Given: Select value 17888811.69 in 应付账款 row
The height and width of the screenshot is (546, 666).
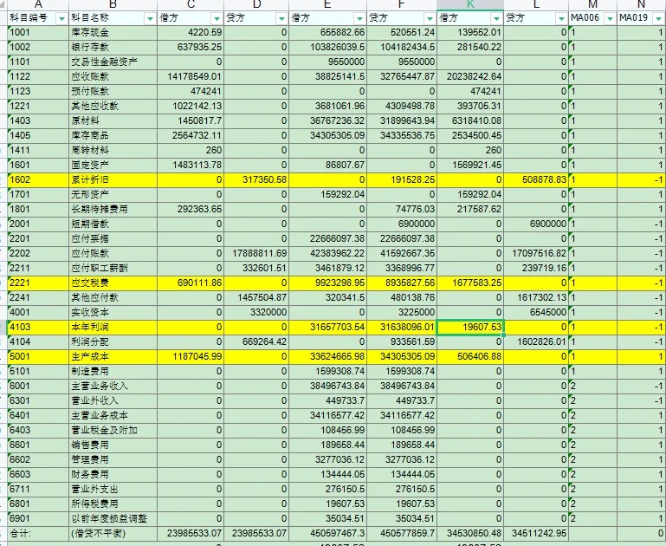Looking at the screenshot, I should 256,253.
